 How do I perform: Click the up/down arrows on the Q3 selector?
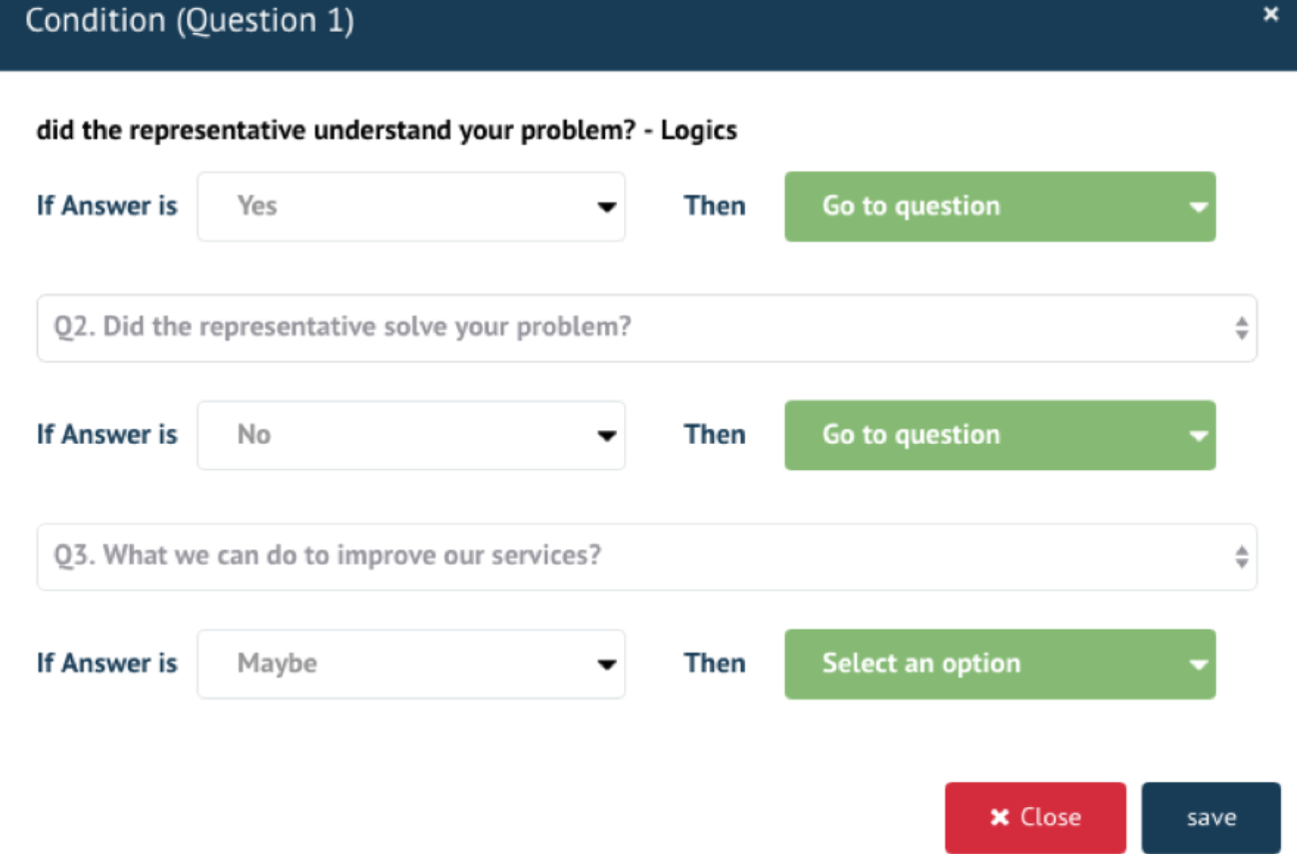(x=1241, y=557)
